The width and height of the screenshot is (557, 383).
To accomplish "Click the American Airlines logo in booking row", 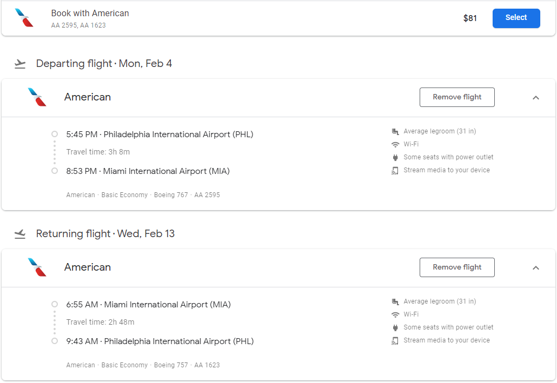I will [24, 18].
